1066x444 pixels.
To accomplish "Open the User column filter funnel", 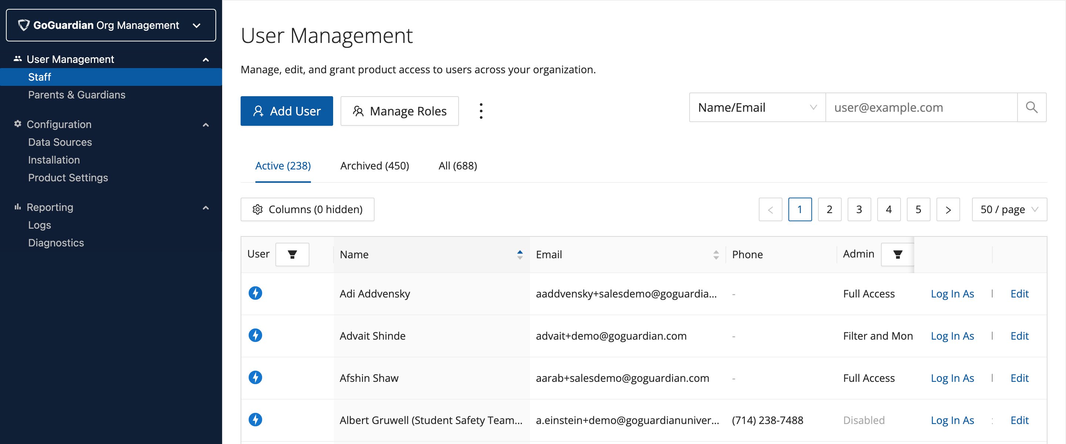I will [292, 255].
